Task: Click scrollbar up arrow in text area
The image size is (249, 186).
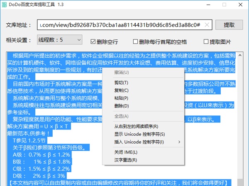Action: (240, 56)
